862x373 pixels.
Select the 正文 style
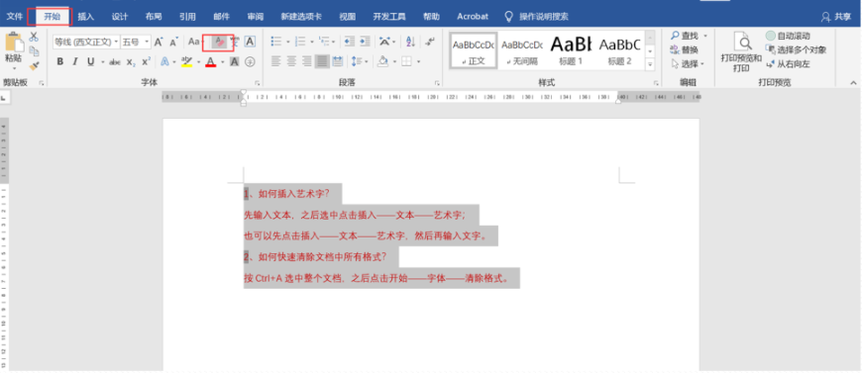tap(474, 50)
